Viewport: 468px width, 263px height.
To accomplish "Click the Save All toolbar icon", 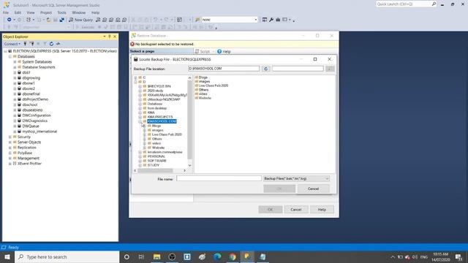I will point(61,20).
